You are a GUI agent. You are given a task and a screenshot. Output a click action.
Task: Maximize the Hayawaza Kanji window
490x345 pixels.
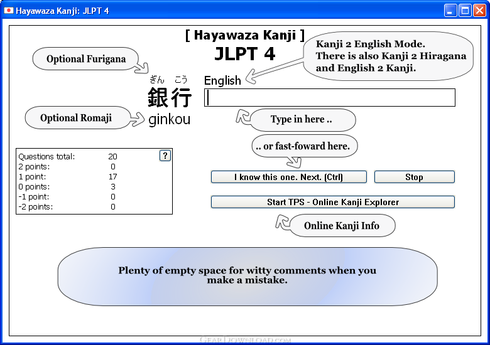pyautogui.click(x=465, y=11)
